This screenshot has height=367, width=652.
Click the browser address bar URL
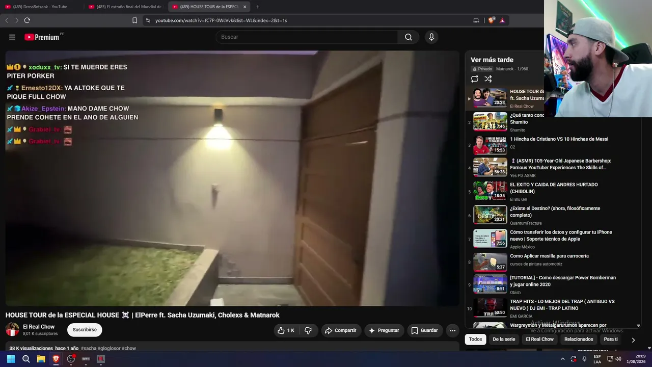(x=221, y=20)
